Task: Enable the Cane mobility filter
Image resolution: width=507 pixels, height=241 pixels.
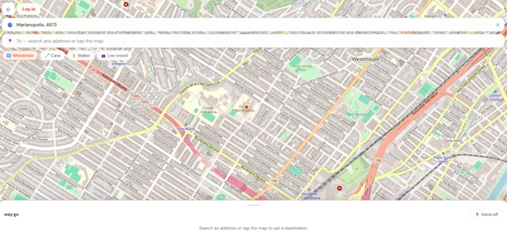Action: pyautogui.click(x=52, y=55)
